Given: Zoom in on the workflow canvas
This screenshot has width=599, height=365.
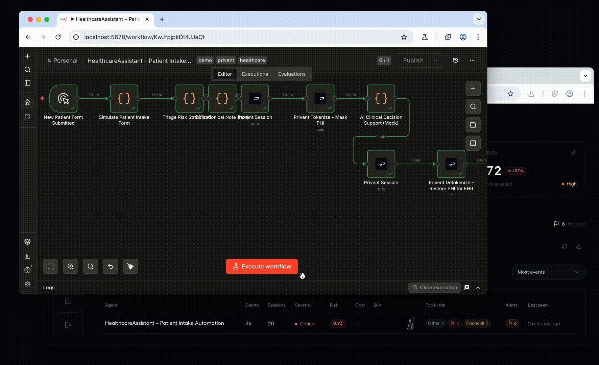Looking at the screenshot, I should pos(71,266).
